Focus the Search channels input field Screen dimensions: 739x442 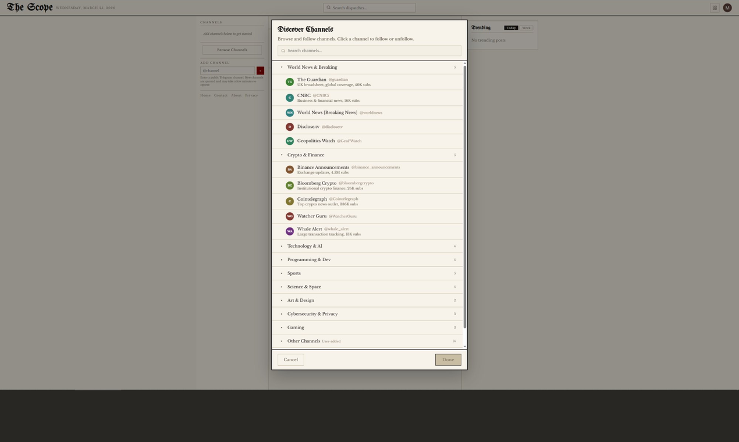(370, 51)
